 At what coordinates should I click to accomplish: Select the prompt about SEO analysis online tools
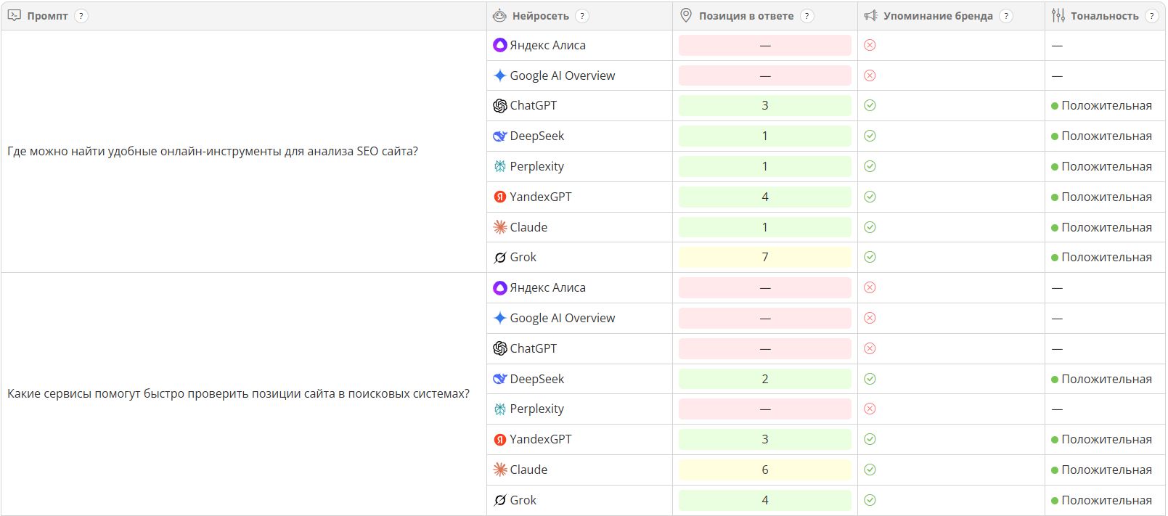pyautogui.click(x=213, y=152)
